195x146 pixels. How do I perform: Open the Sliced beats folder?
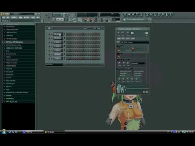pyautogui.click(x=11, y=81)
